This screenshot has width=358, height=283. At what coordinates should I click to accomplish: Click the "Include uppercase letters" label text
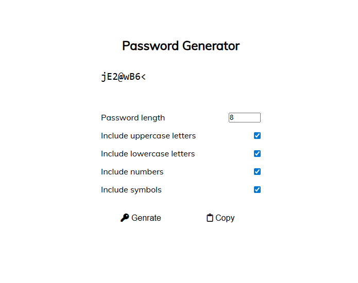(148, 136)
